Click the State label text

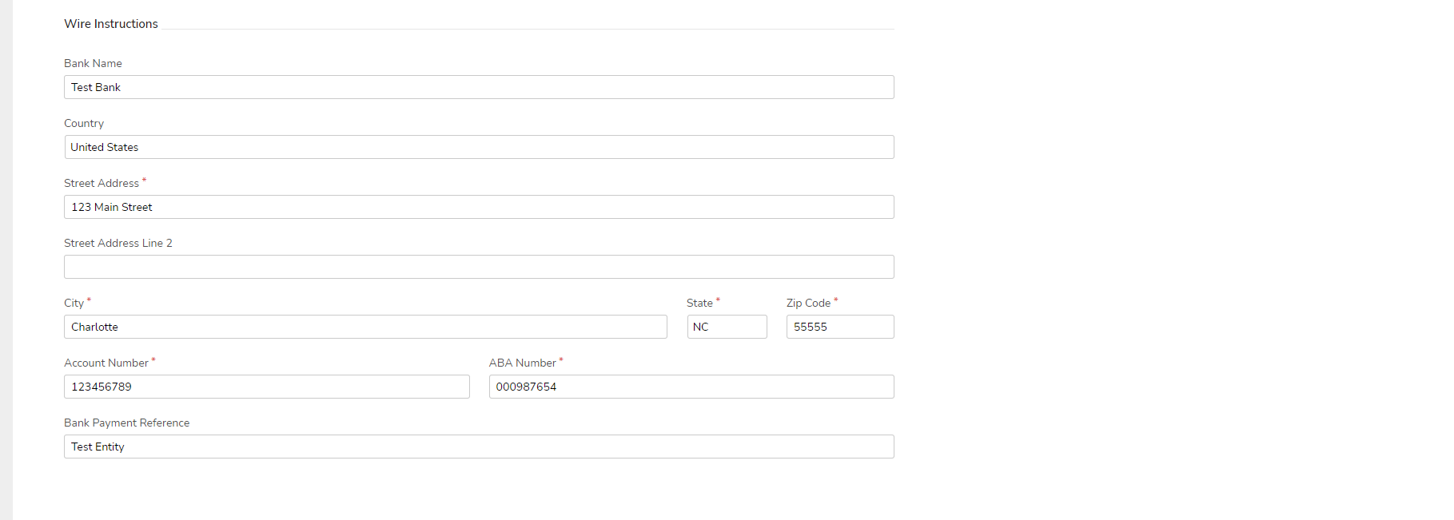699,303
